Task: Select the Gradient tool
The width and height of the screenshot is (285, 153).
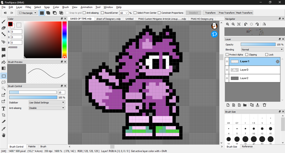Action: click(3, 68)
